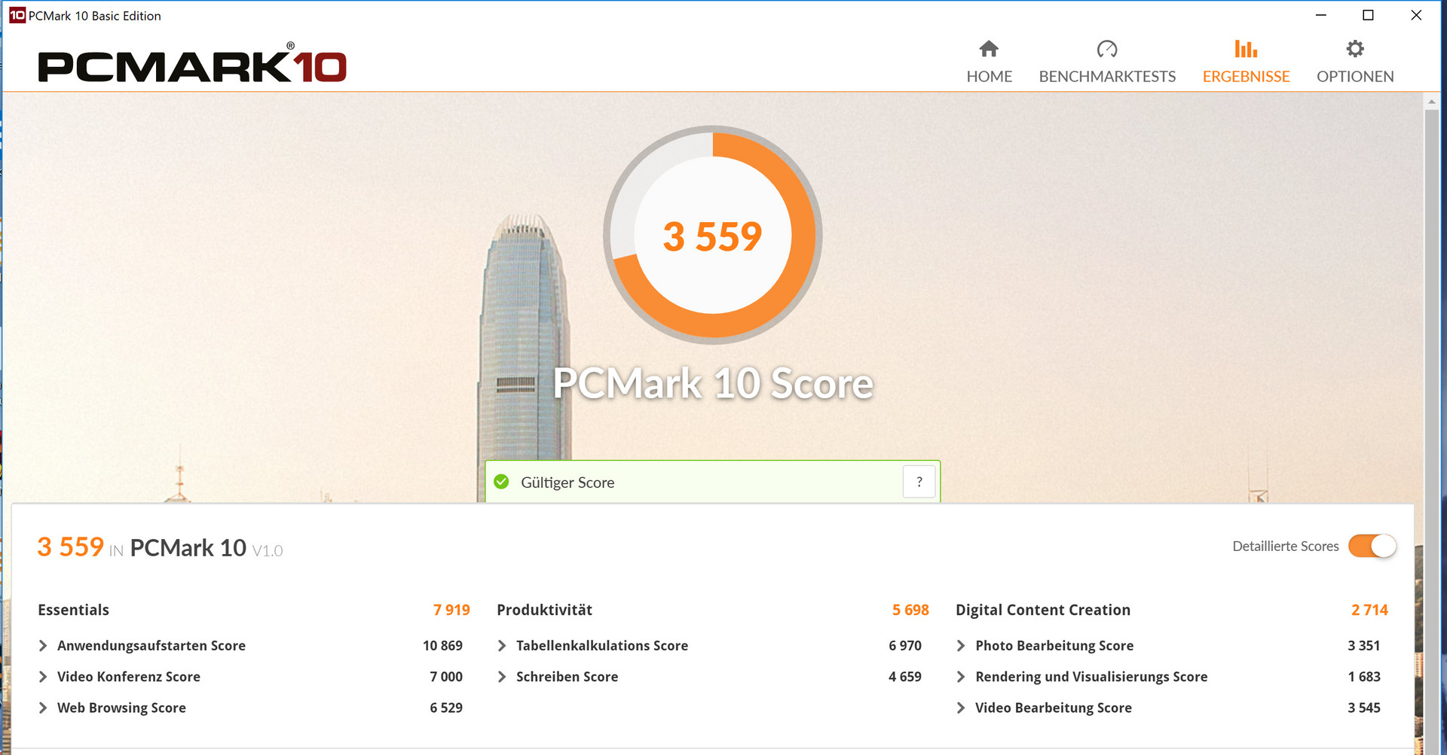Image resolution: width=1447 pixels, height=755 pixels.
Task: Click the Schreiben value 4 659
Action: pos(905,677)
